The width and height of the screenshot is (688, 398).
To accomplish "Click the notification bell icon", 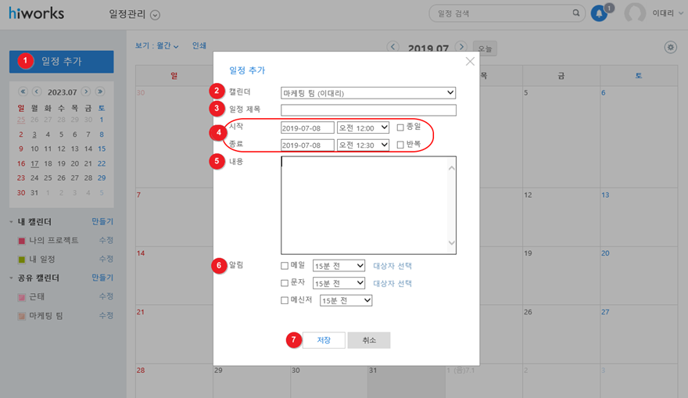I will pos(599,13).
